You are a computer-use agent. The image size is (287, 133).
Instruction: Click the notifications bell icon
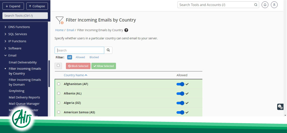(x=265, y=5)
